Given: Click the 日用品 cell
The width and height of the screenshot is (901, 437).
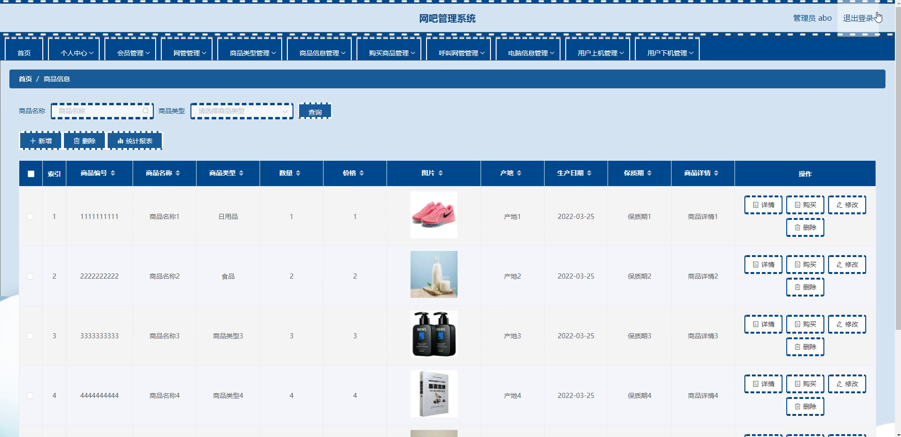Looking at the screenshot, I should coord(228,217).
